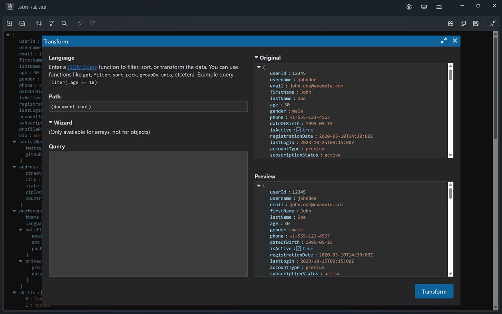
Task: Open search magnifier toolbar icon
Action: coord(64,24)
